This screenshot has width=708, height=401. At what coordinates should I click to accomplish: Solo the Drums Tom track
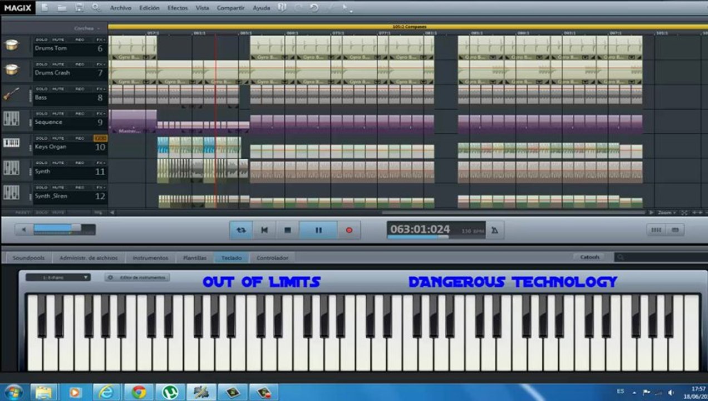(41, 40)
